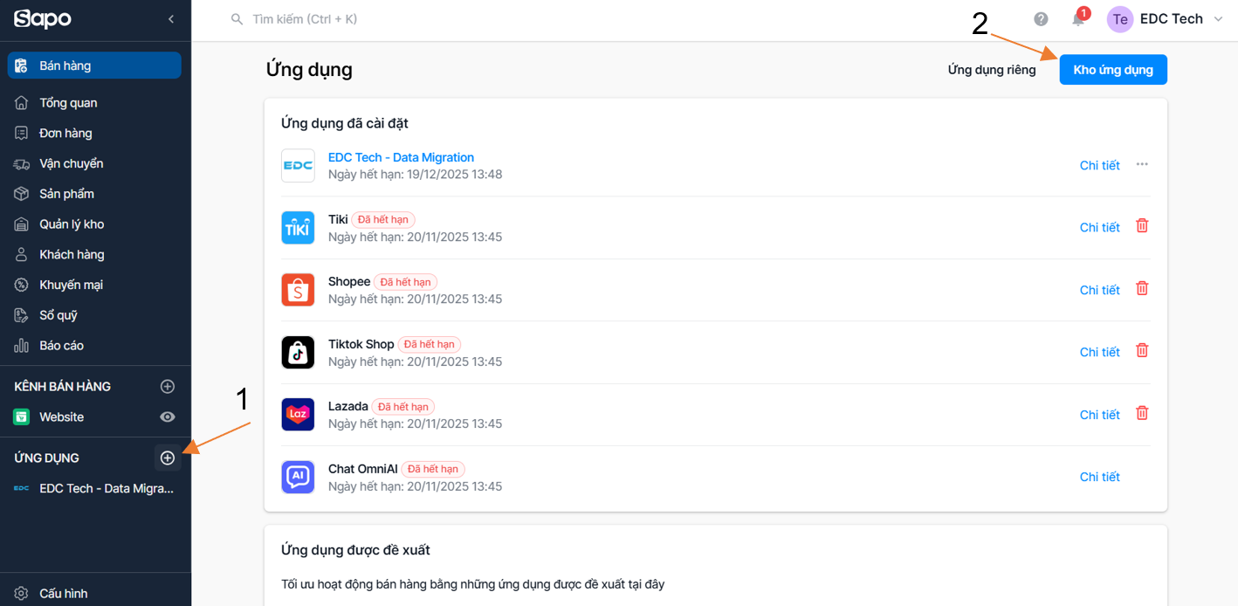Delete the Shopee app via trash icon

tap(1142, 288)
